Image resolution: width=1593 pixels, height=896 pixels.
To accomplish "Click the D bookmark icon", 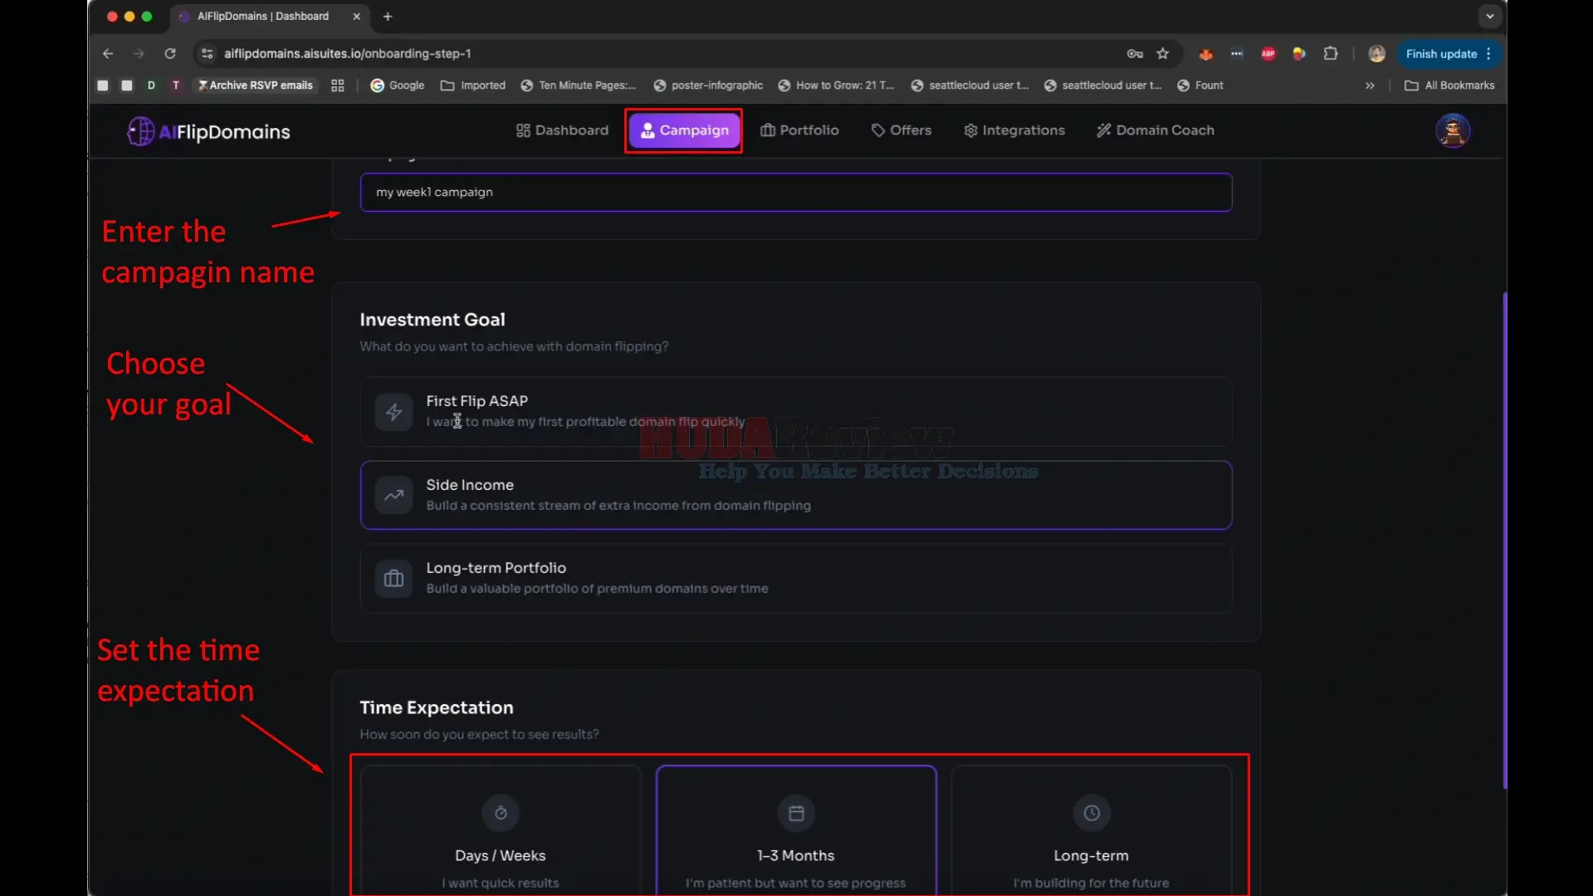I will pyautogui.click(x=151, y=86).
